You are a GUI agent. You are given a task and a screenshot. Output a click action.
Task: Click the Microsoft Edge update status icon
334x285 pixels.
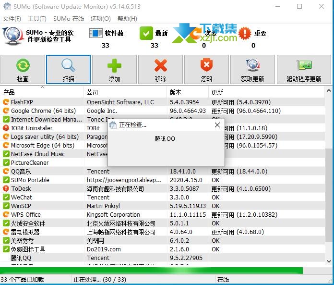click(6, 145)
